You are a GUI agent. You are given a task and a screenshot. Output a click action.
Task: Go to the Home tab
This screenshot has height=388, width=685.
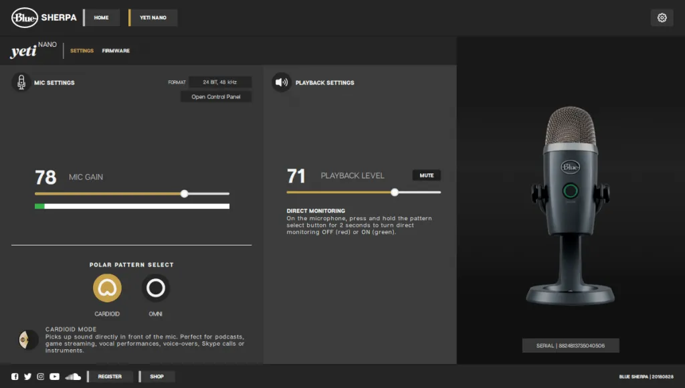(x=102, y=17)
